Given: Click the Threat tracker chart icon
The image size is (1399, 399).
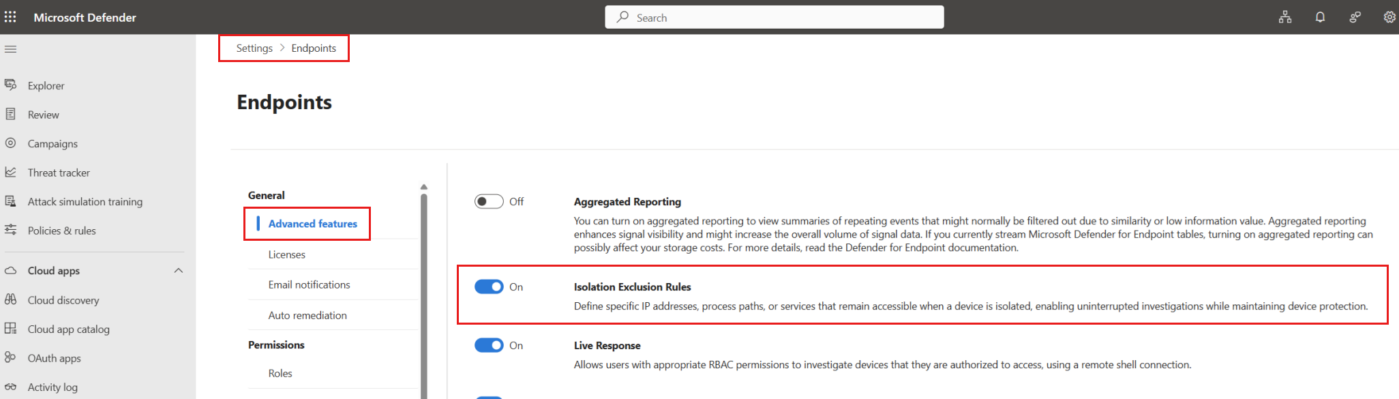Looking at the screenshot, I should tap(10, 173).
